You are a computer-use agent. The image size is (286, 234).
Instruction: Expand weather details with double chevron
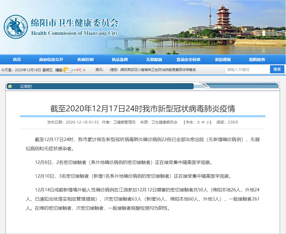click(84, 70)
